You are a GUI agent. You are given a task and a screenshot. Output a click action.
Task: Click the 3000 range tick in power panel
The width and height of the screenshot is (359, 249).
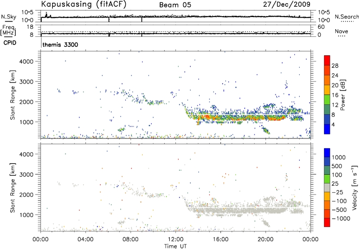(x=26, y=82)
